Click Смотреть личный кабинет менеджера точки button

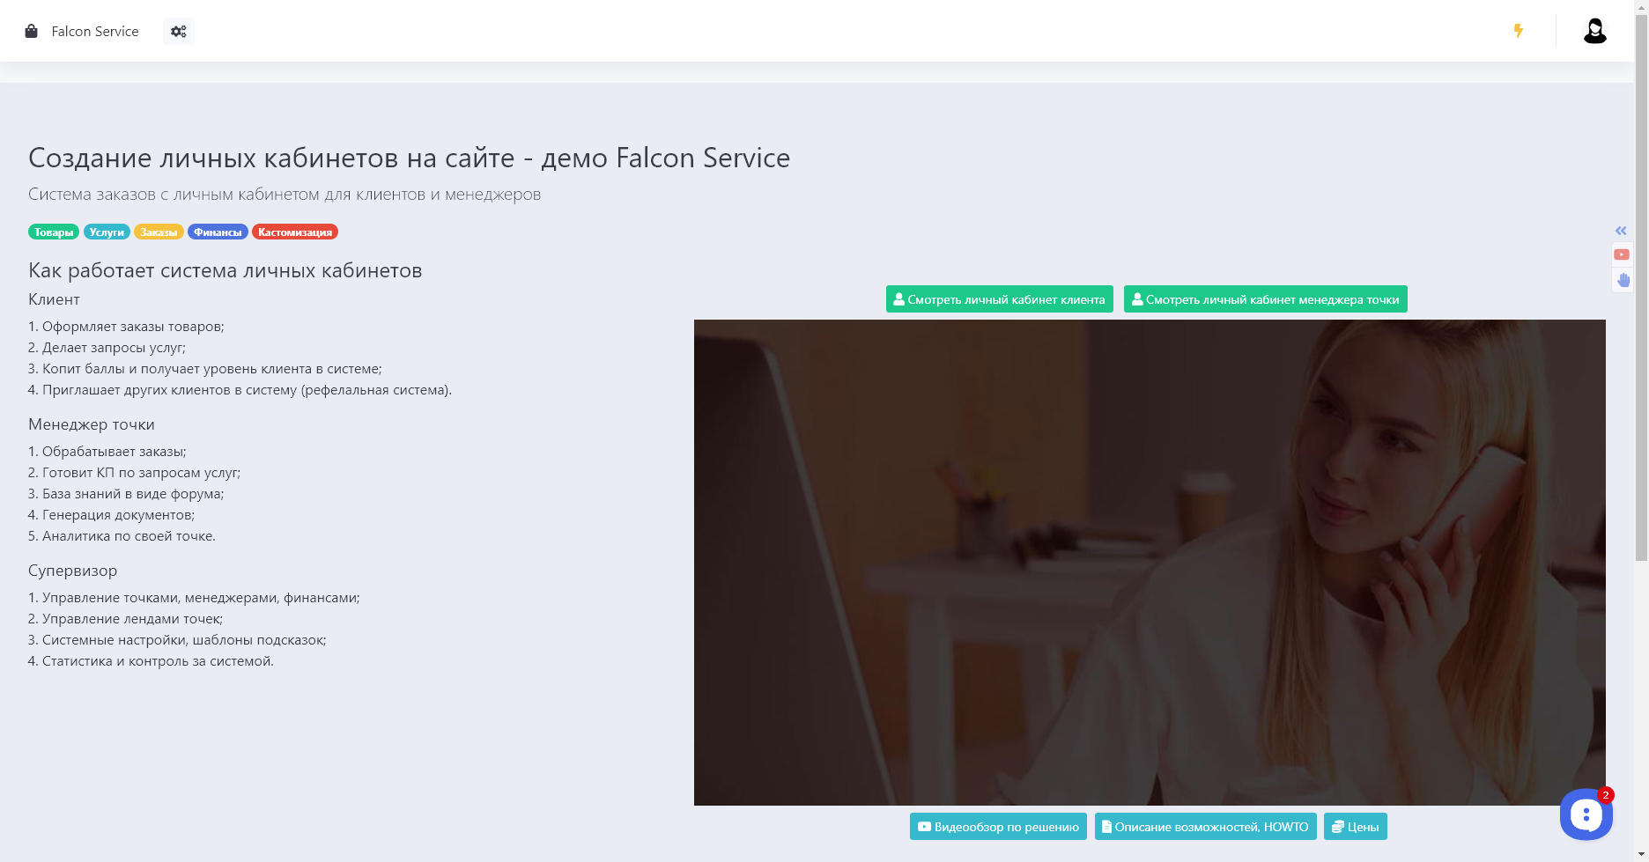(x=1265, y=299)
